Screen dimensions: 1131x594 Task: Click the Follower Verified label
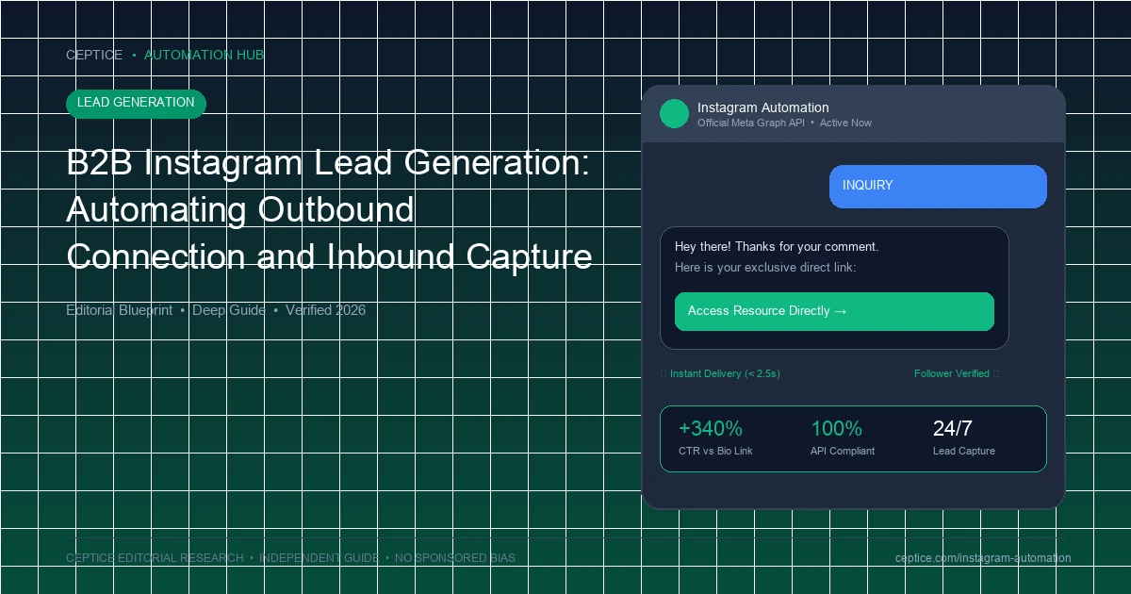click(952, 373)
